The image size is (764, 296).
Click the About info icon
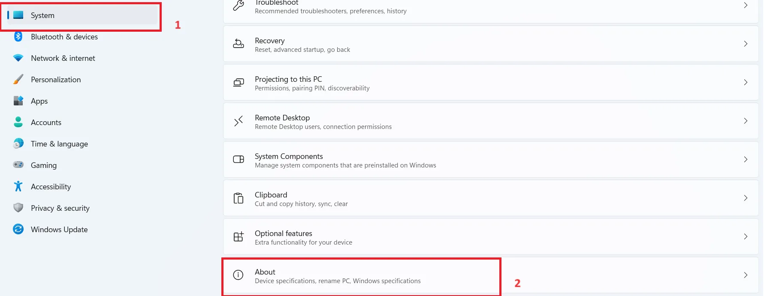click(x=239, y=275)
